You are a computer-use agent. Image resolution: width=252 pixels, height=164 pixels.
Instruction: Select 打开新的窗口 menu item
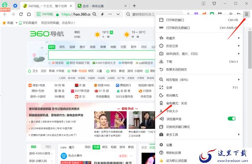[199, 20]
